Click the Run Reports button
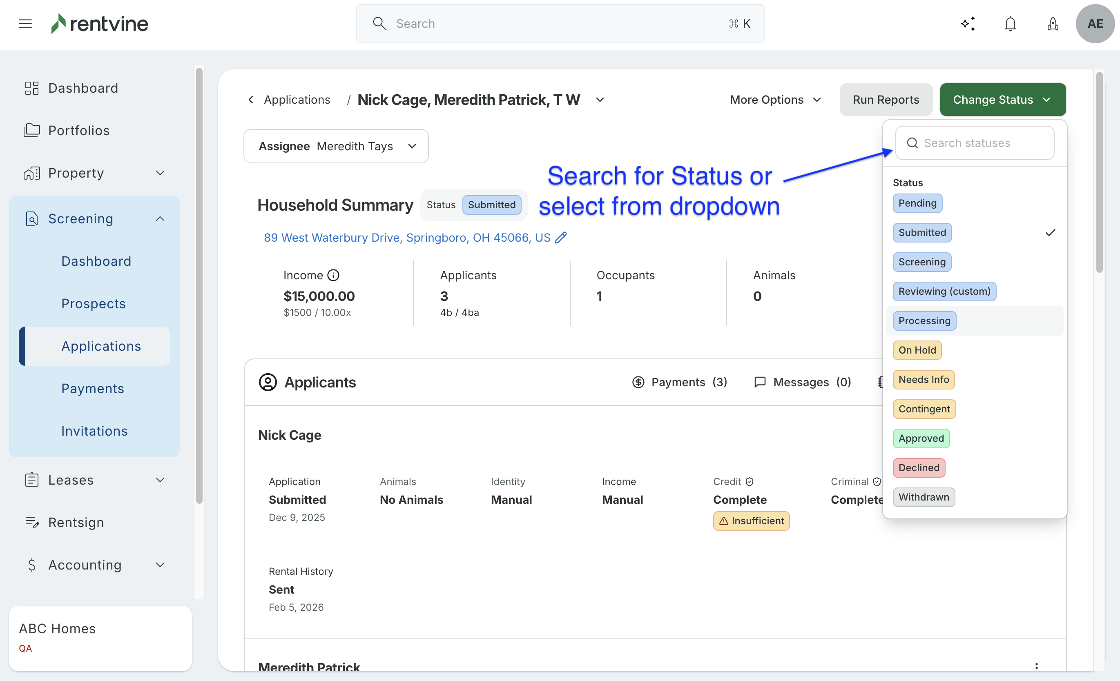This screenshot has width=1120, height=681. [886, 100]
